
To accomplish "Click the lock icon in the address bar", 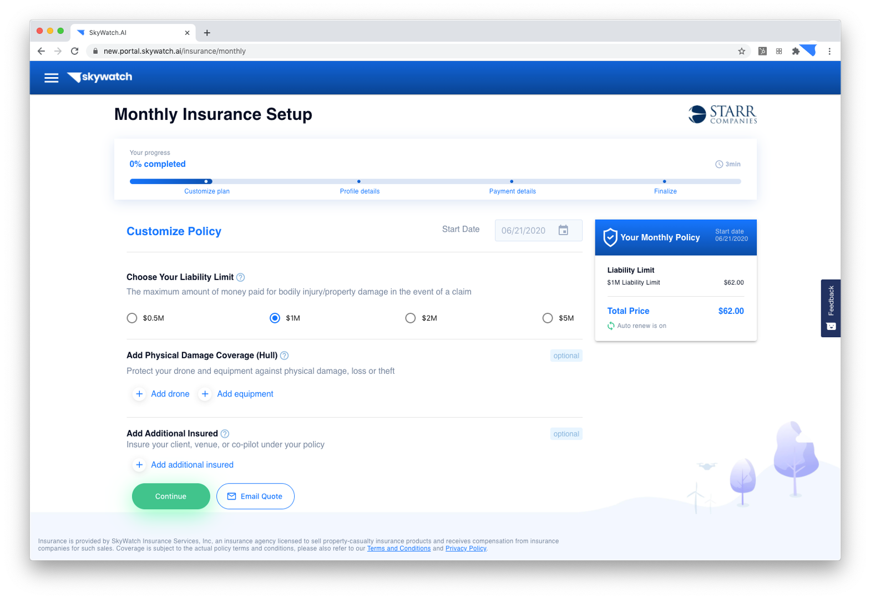I will (x=95, y=51).
